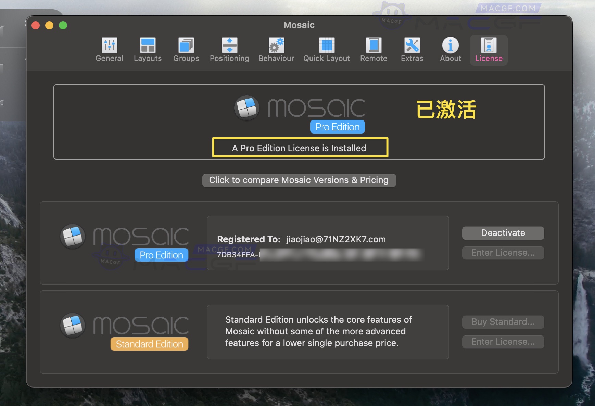
Task: Select the registered email address
Action: [x=335, y=239]
